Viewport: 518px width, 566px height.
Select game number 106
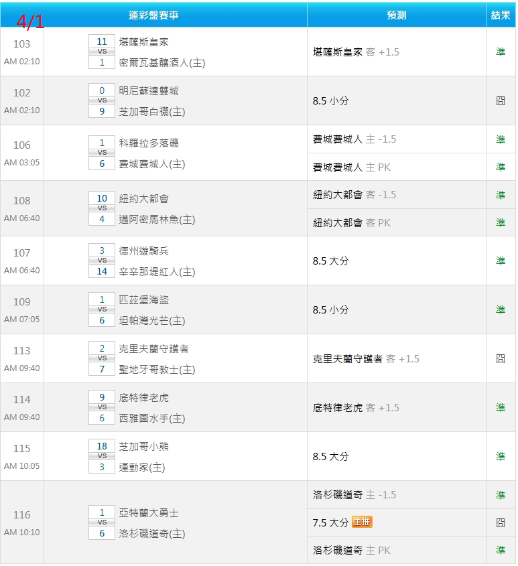click(x=21, y=145)
